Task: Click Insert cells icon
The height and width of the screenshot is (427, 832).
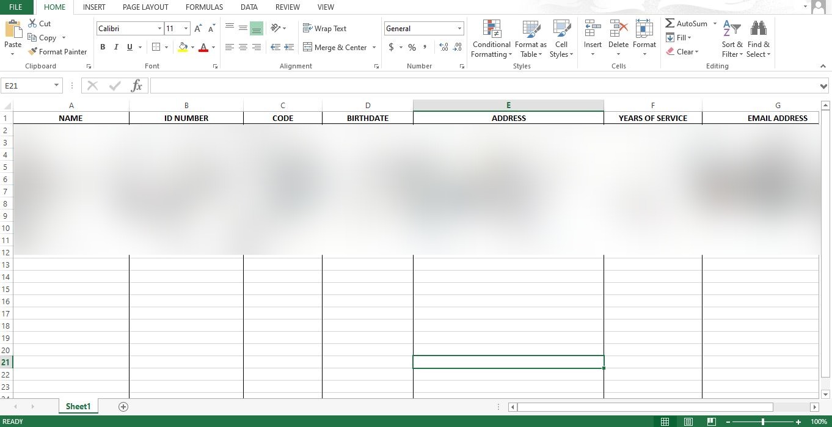Action: (593, 29)
